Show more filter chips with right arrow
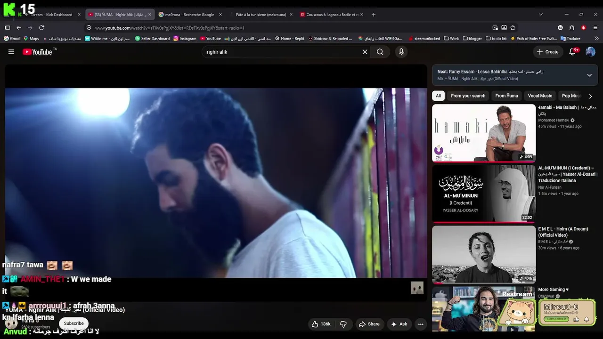 tap(590, 96)
